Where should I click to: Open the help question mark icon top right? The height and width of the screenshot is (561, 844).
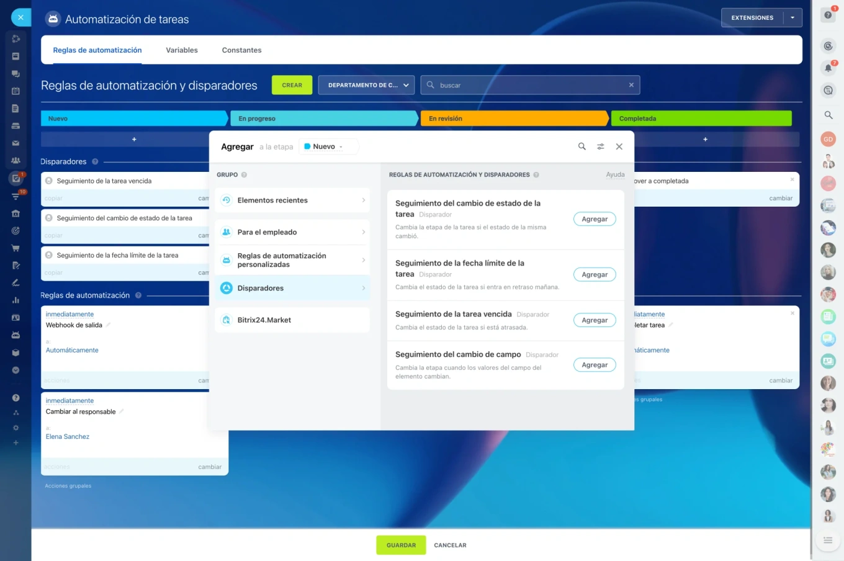pyautogui.click(x=828, y=15)
